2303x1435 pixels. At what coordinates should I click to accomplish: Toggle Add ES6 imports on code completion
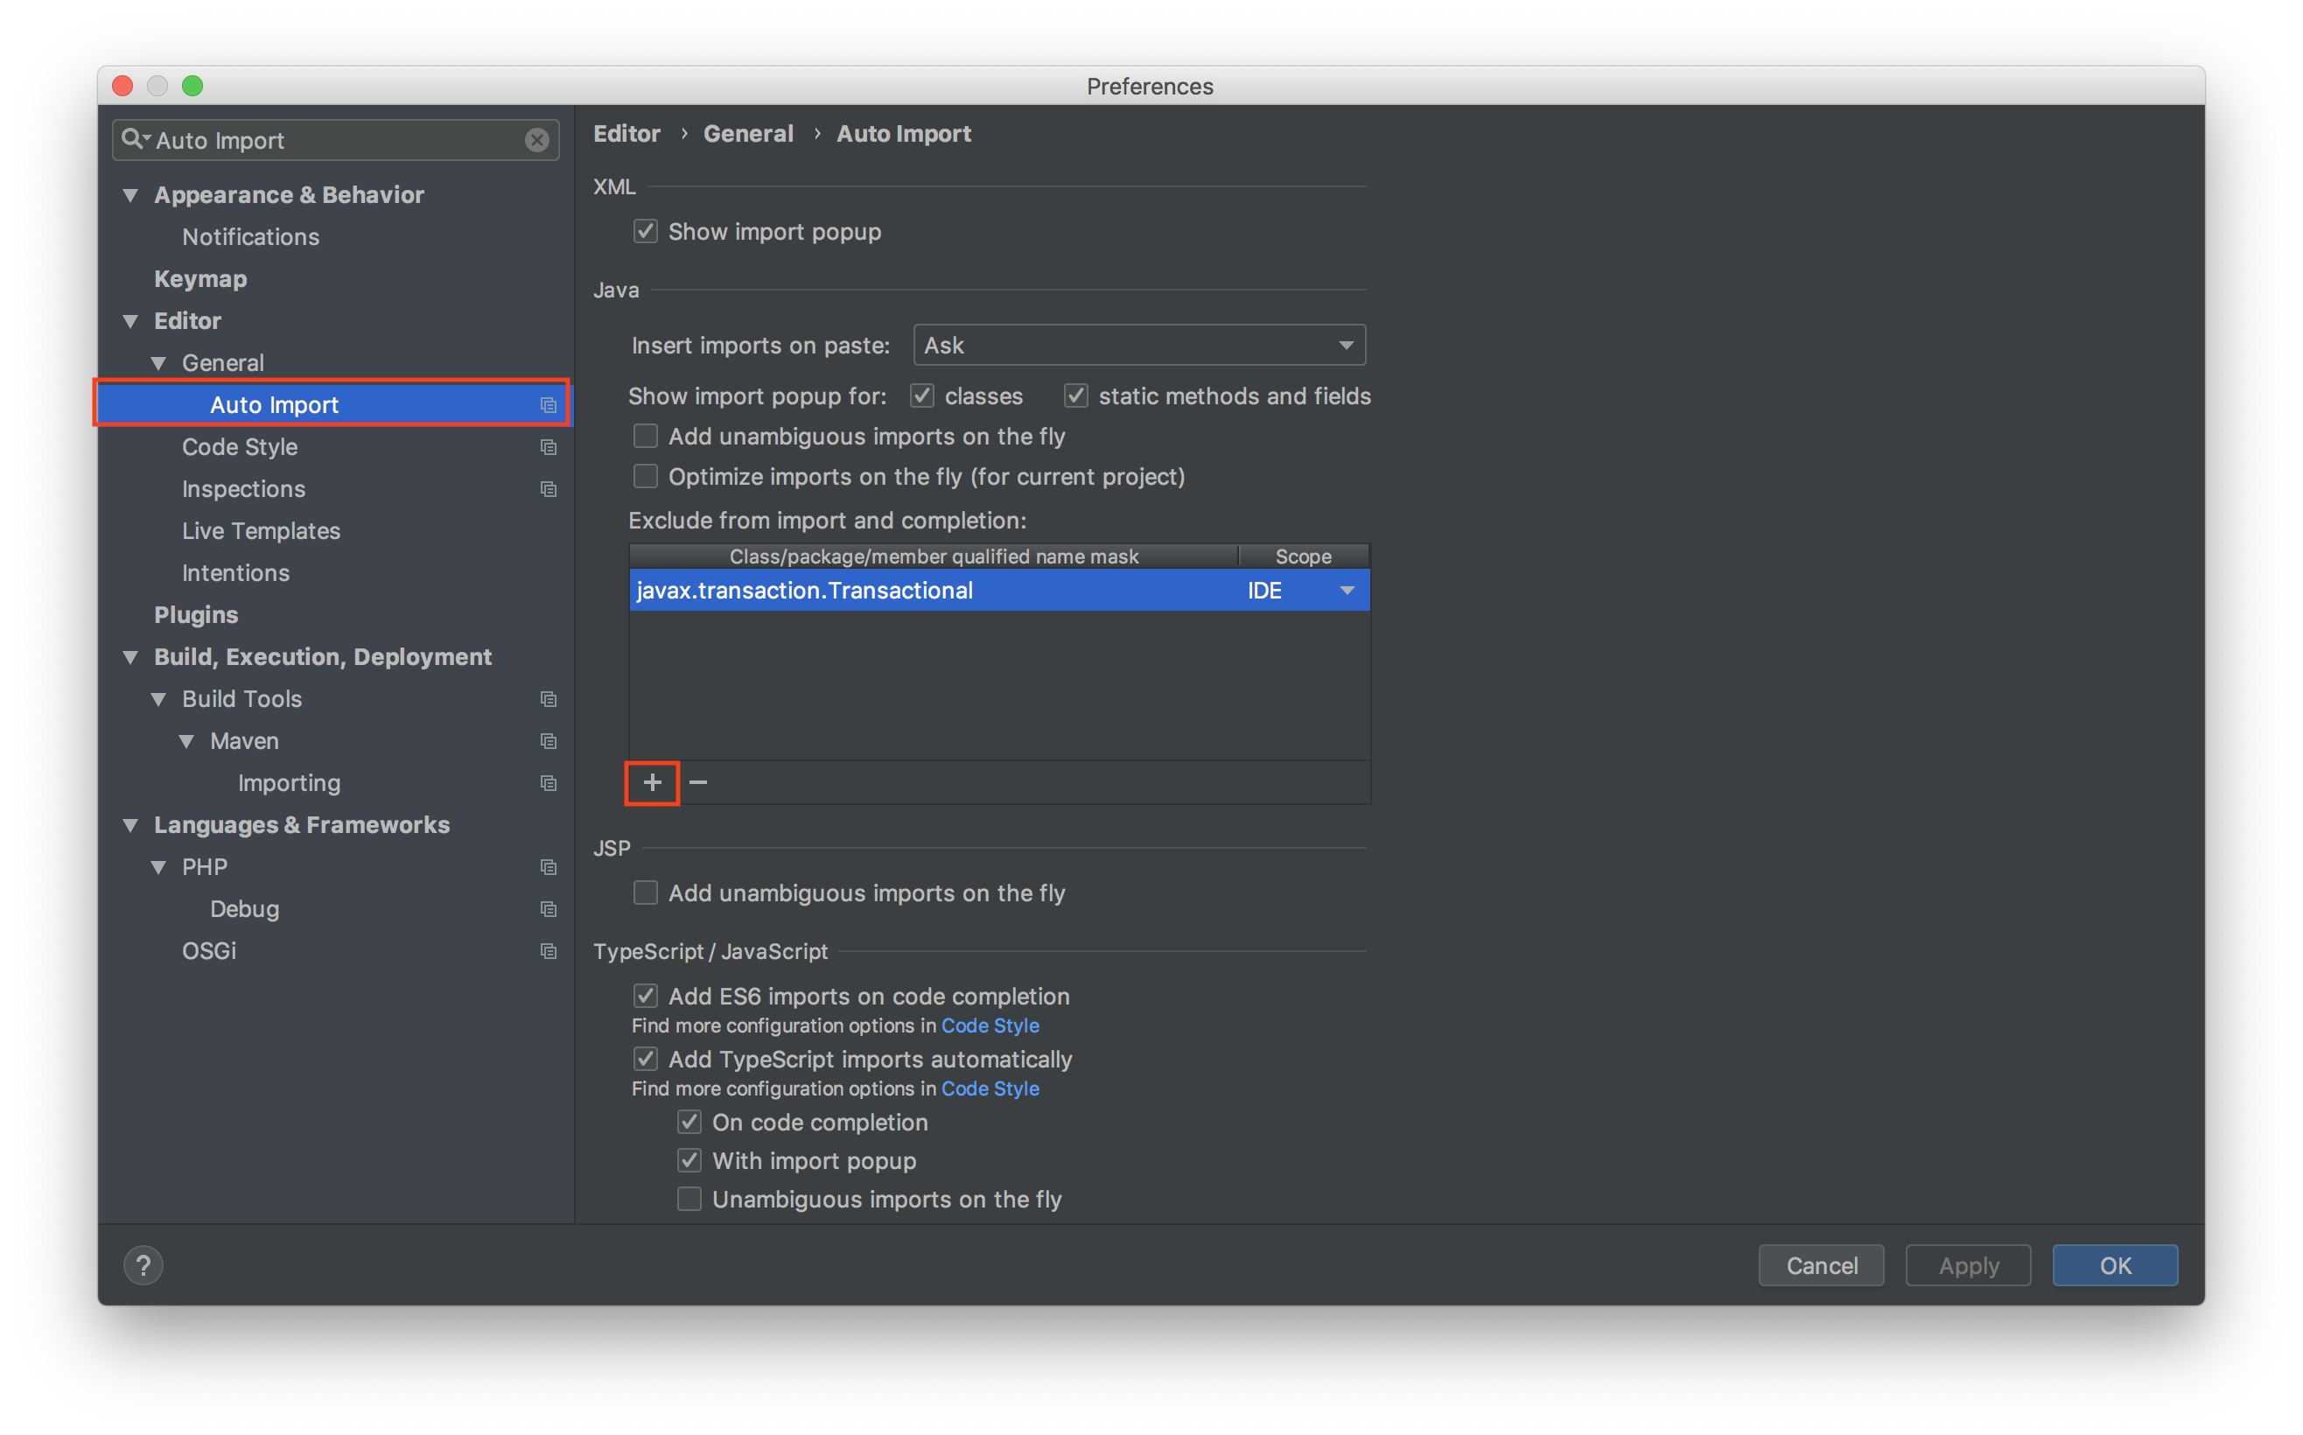[645, 997]
